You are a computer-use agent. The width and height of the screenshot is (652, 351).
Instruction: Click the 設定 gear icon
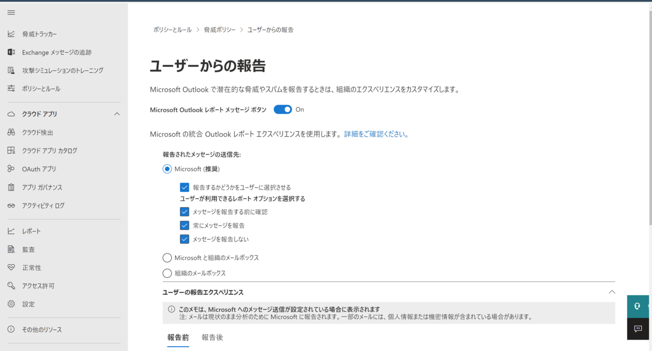11,304
